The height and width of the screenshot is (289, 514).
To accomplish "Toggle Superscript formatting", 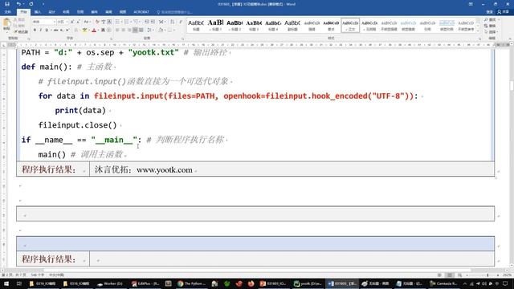I will click(67, 31).
